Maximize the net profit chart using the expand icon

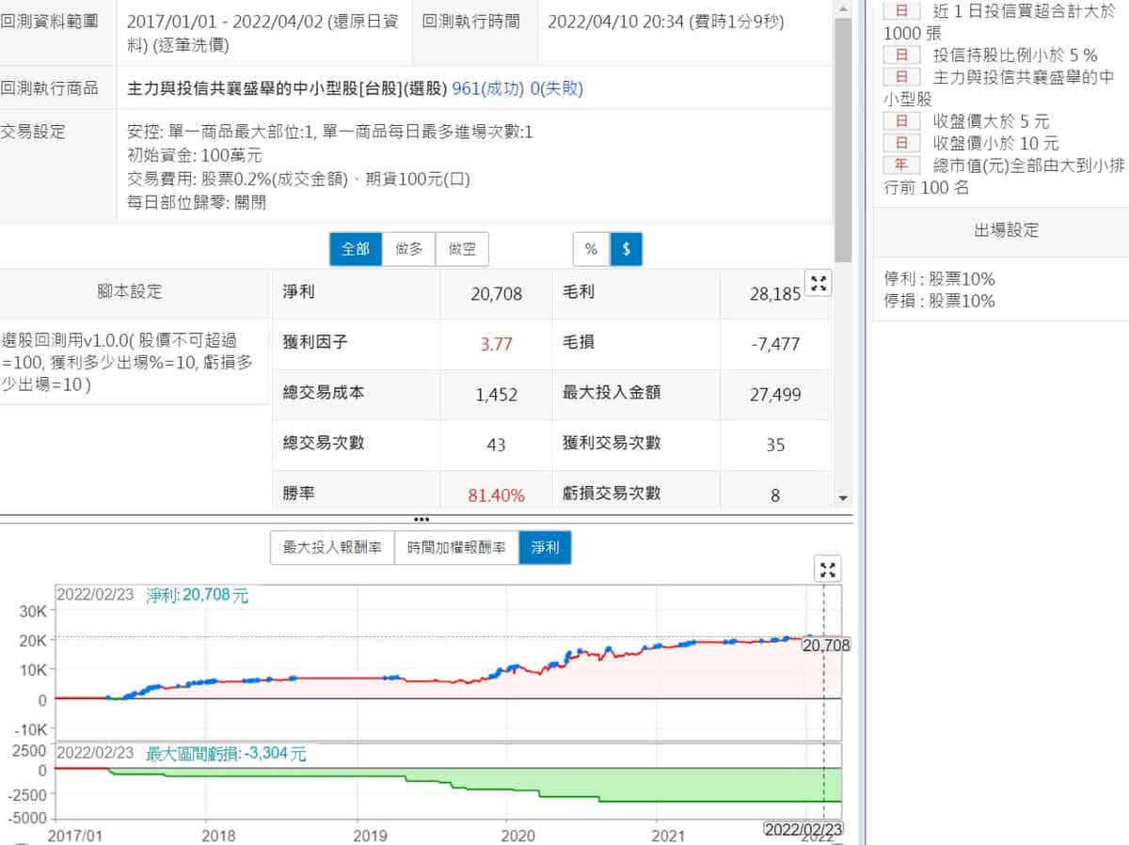click(x=827, y=569)
